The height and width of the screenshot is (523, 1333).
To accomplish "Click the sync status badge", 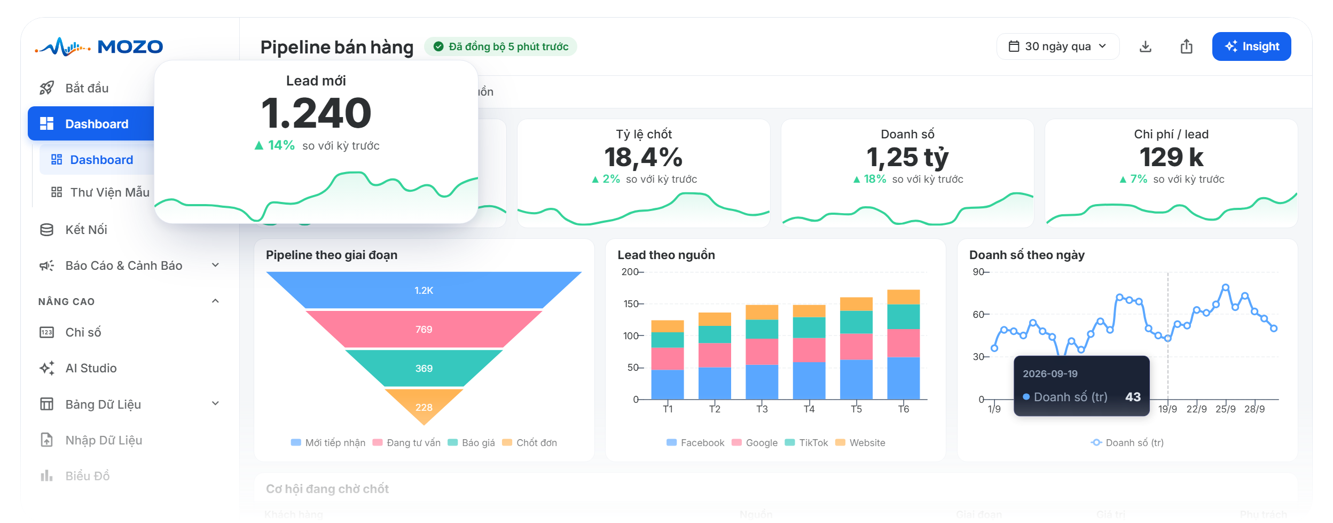I will (x=501, y=46).
